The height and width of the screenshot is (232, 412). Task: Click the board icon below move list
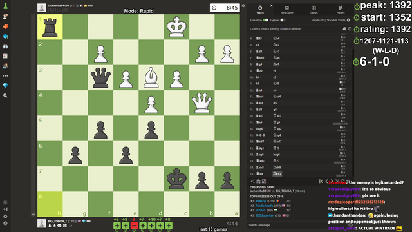pyautogui.click(x=264, y=181)
